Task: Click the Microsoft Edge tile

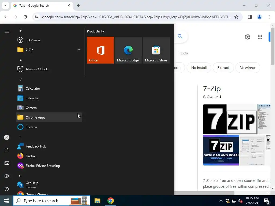Action: (x=128, y=50)
